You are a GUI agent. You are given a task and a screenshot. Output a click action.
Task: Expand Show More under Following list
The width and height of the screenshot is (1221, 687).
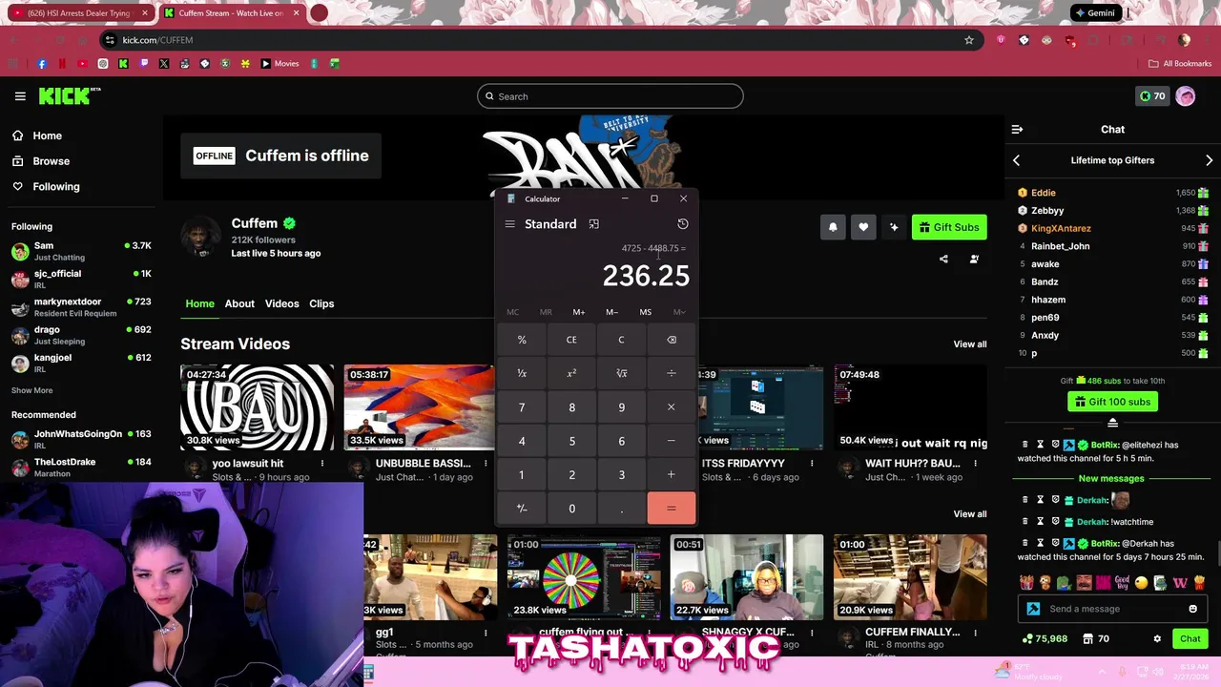click(31, 390)
